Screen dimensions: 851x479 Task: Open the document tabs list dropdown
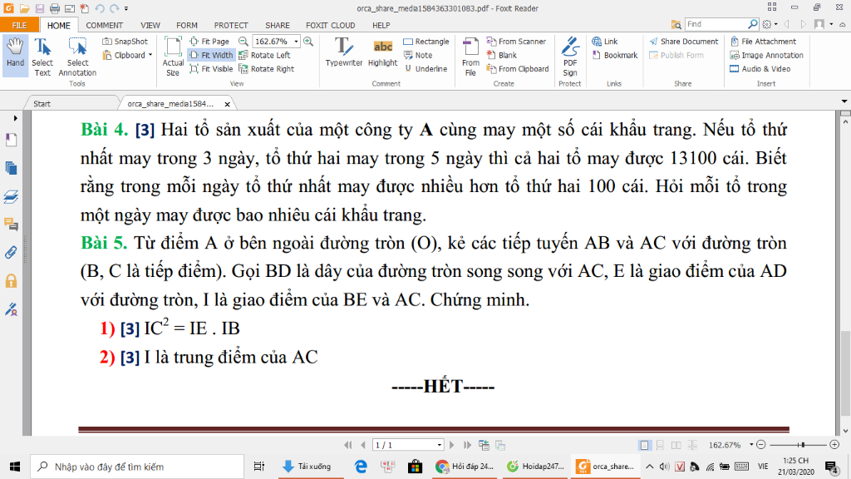844,101
